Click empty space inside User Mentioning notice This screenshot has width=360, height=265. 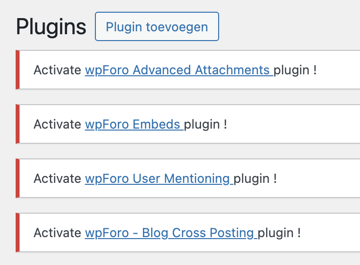[x=318, y=178]
